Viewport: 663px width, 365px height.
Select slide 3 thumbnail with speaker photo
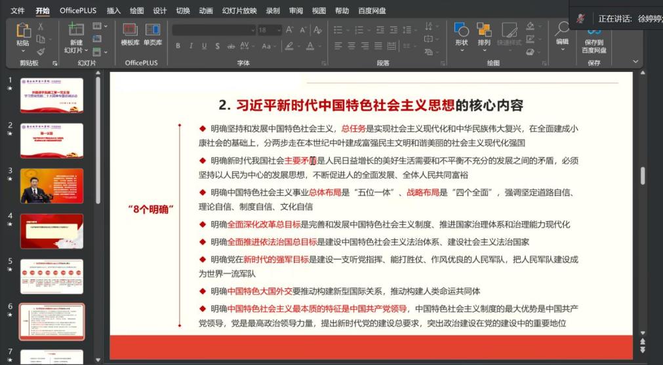click(52, 186)
